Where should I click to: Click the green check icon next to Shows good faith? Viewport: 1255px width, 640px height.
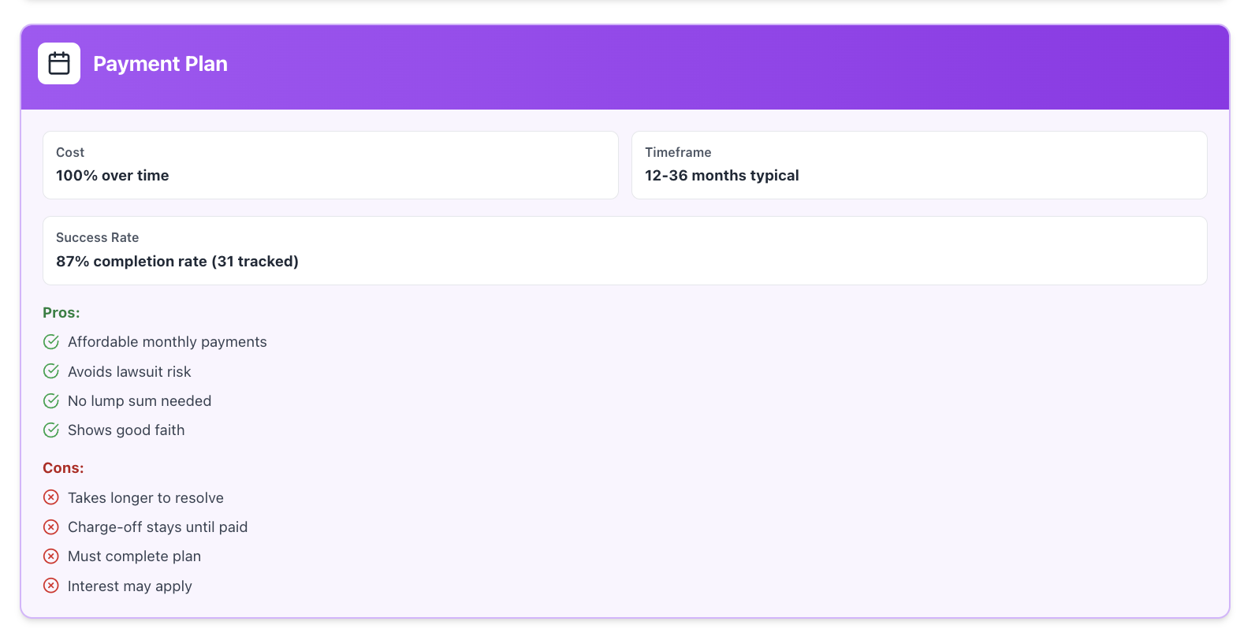[51, 430]
